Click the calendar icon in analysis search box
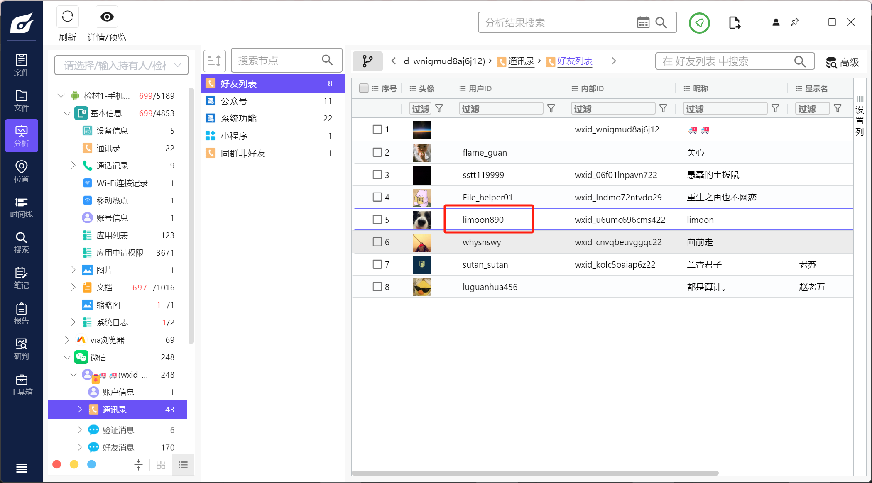The width and height of the screenshot is (872, 483). [643, 22]
